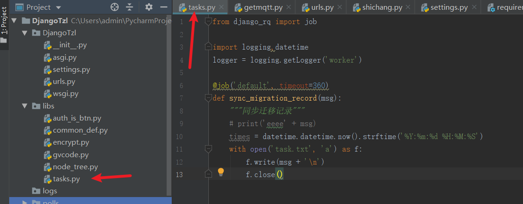Fold the with open block at line 11
The width and height of the screenshot is (523, 204).
pos(208,149)
